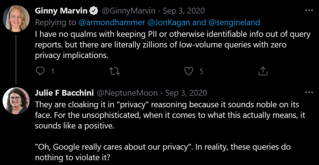
Task: Open the @sengineland mention link
Action: [234, 22]
